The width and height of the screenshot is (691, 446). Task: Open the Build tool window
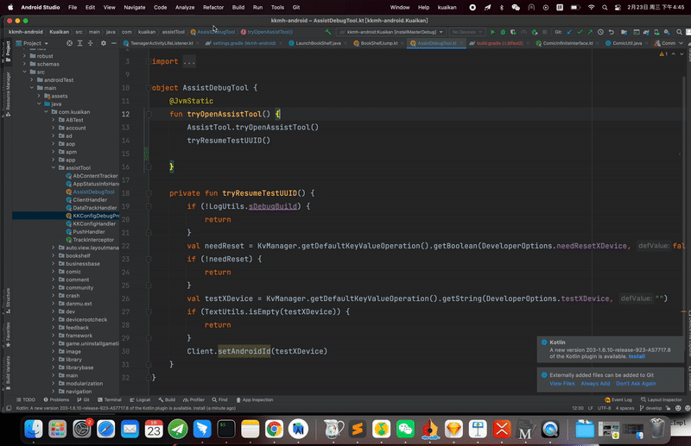point(167,399)
